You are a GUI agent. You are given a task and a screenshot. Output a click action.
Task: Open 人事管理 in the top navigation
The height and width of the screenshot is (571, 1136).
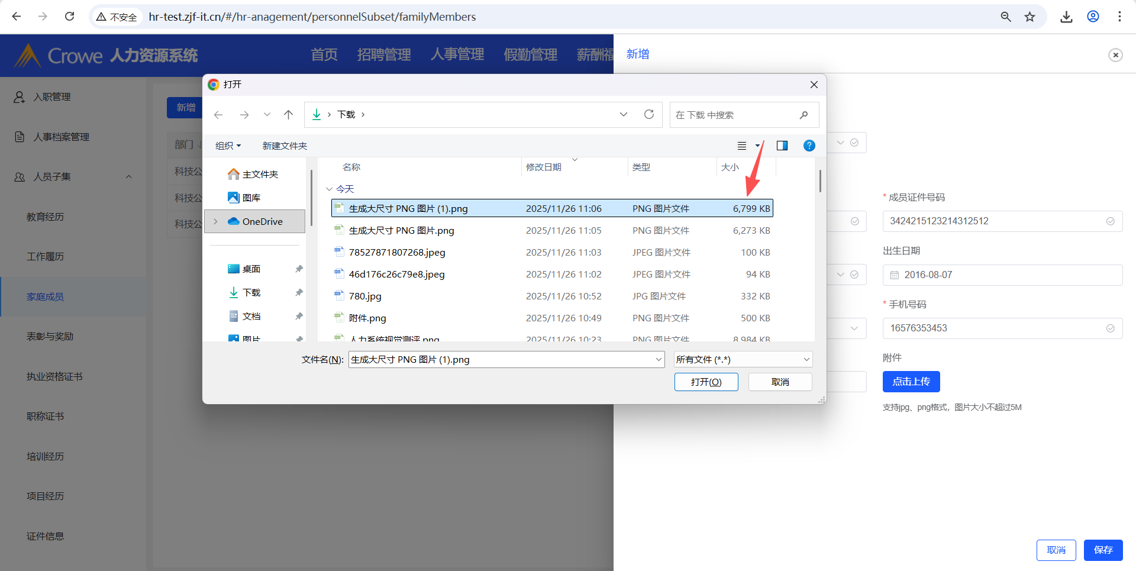[457, 55]
